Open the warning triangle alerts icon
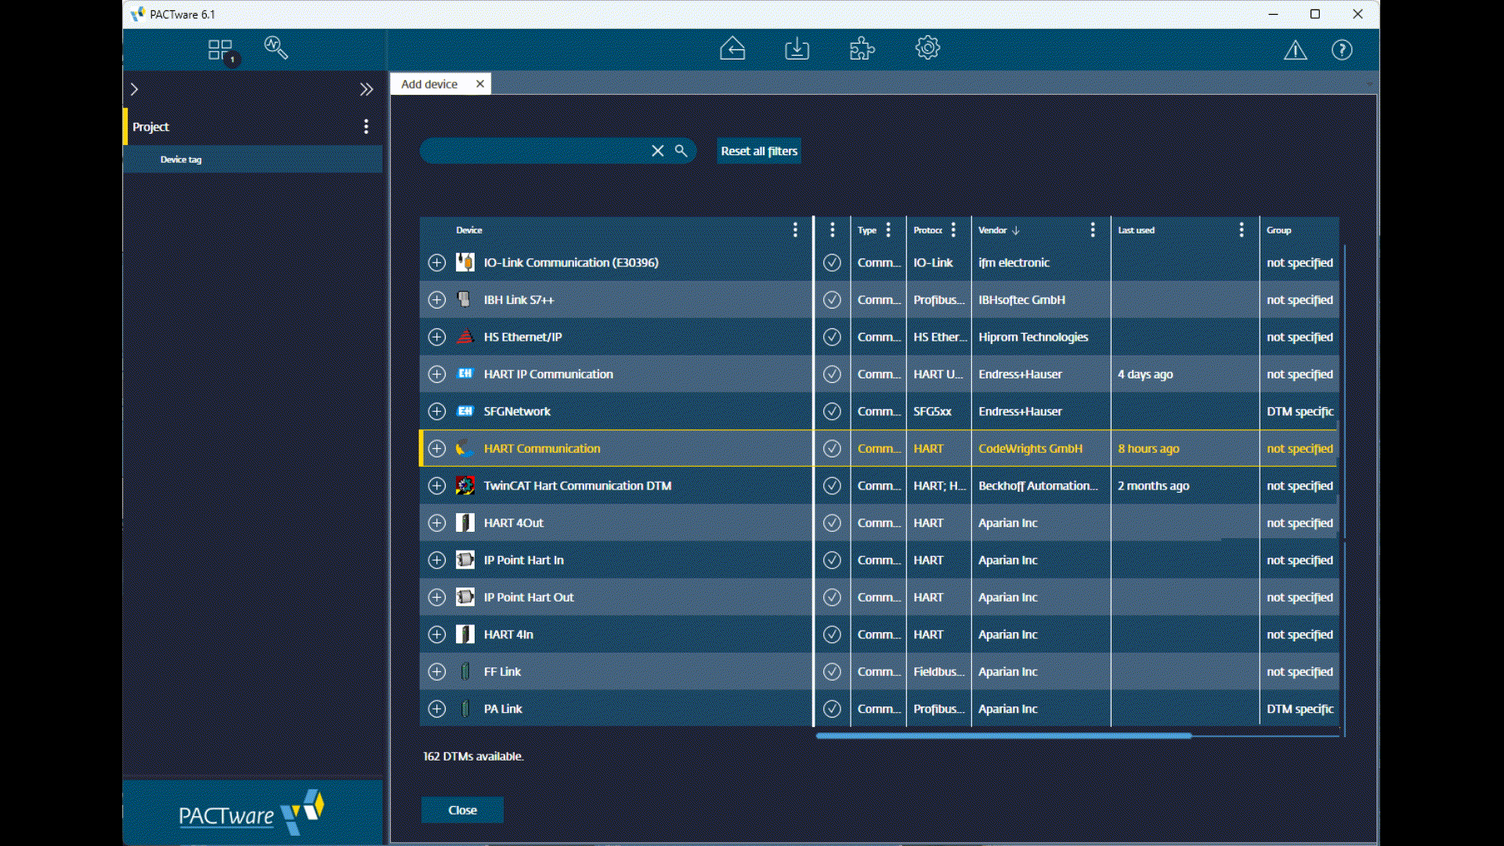The width and height of the screenshot is (1504, 846). (x=1296, y=50)
